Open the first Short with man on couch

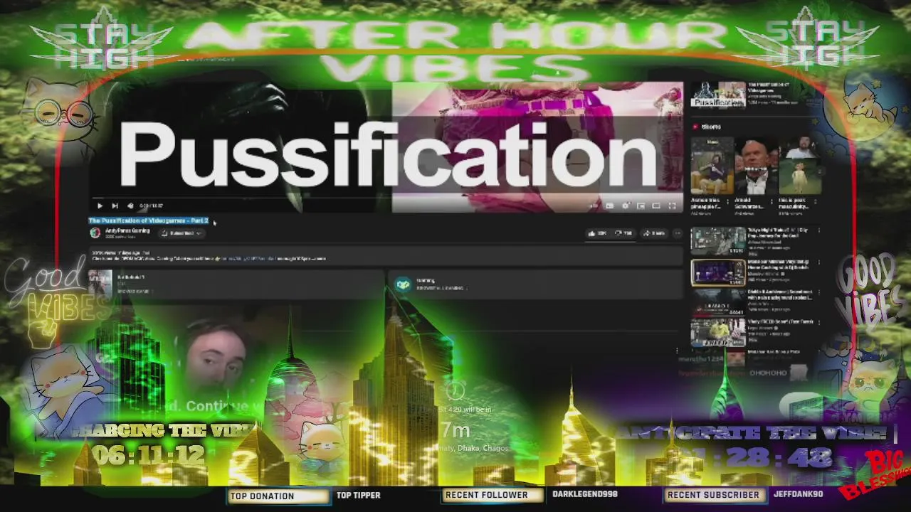pos(711,167)
